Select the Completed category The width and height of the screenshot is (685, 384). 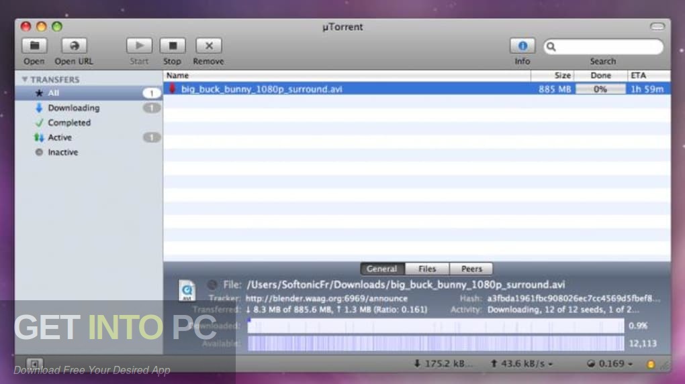[89, 123]
